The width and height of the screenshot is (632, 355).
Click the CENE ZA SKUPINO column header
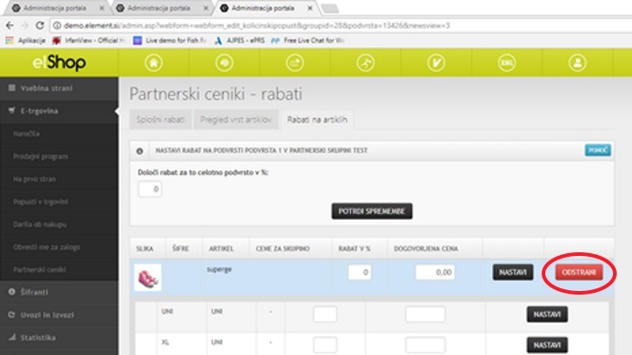(x=283, y=249)
